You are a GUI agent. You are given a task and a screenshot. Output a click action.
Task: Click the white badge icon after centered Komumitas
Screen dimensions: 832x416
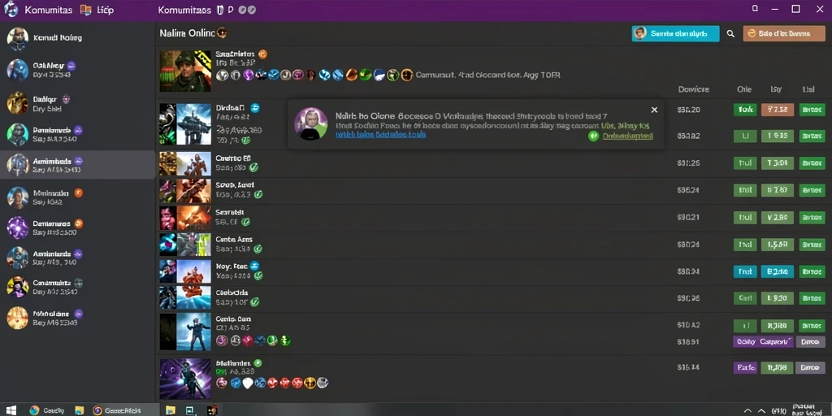click(x=220, y=10)
